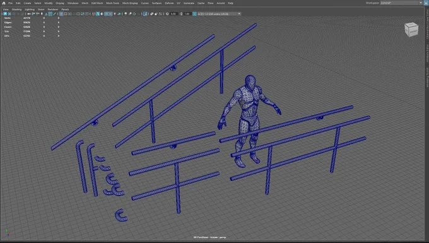Open the Surfaces menu
This screenshot has width=429, height=243.
point(156,3)
